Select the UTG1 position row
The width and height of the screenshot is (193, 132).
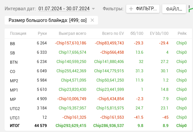click(x=98, y=117)
